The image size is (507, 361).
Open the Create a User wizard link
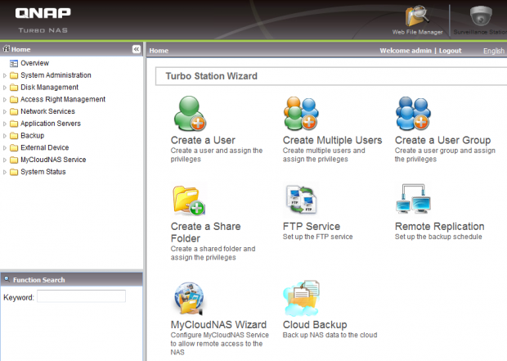pyautogui.click(x=203, y=140)
